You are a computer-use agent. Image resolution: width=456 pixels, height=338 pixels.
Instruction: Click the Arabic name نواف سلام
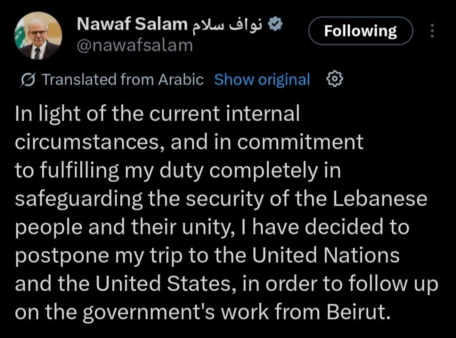228,25
